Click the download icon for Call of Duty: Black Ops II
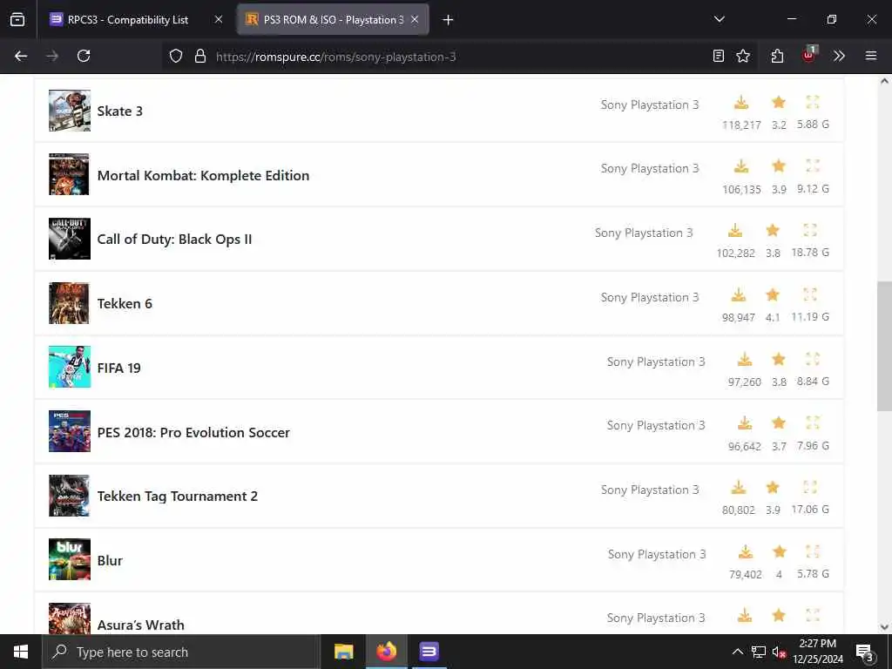892x669 pixels. (735, 230)
